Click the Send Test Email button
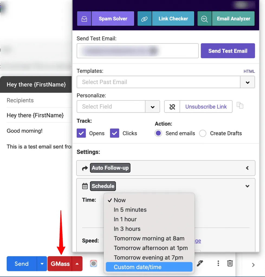Viewport: 265px width, 277px height. (x=228, y=51)
